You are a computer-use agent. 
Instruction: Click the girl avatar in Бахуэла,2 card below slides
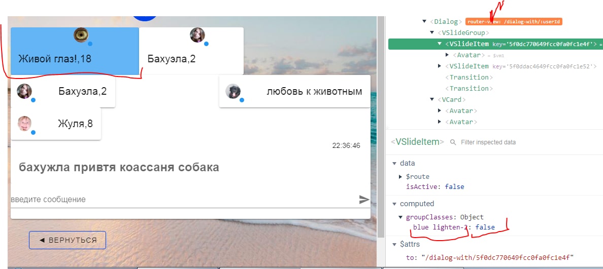(x=24, y=91)
